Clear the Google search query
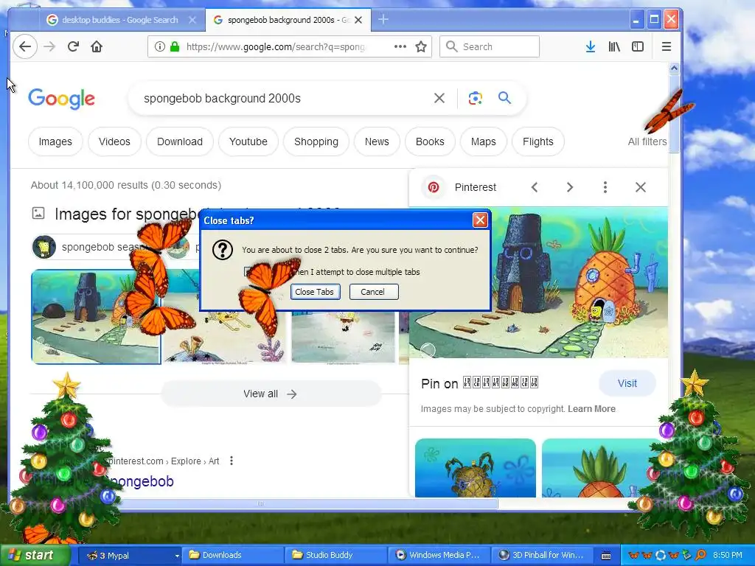The height and width of the screenshot is (566, 755). (x=439, y=98)
